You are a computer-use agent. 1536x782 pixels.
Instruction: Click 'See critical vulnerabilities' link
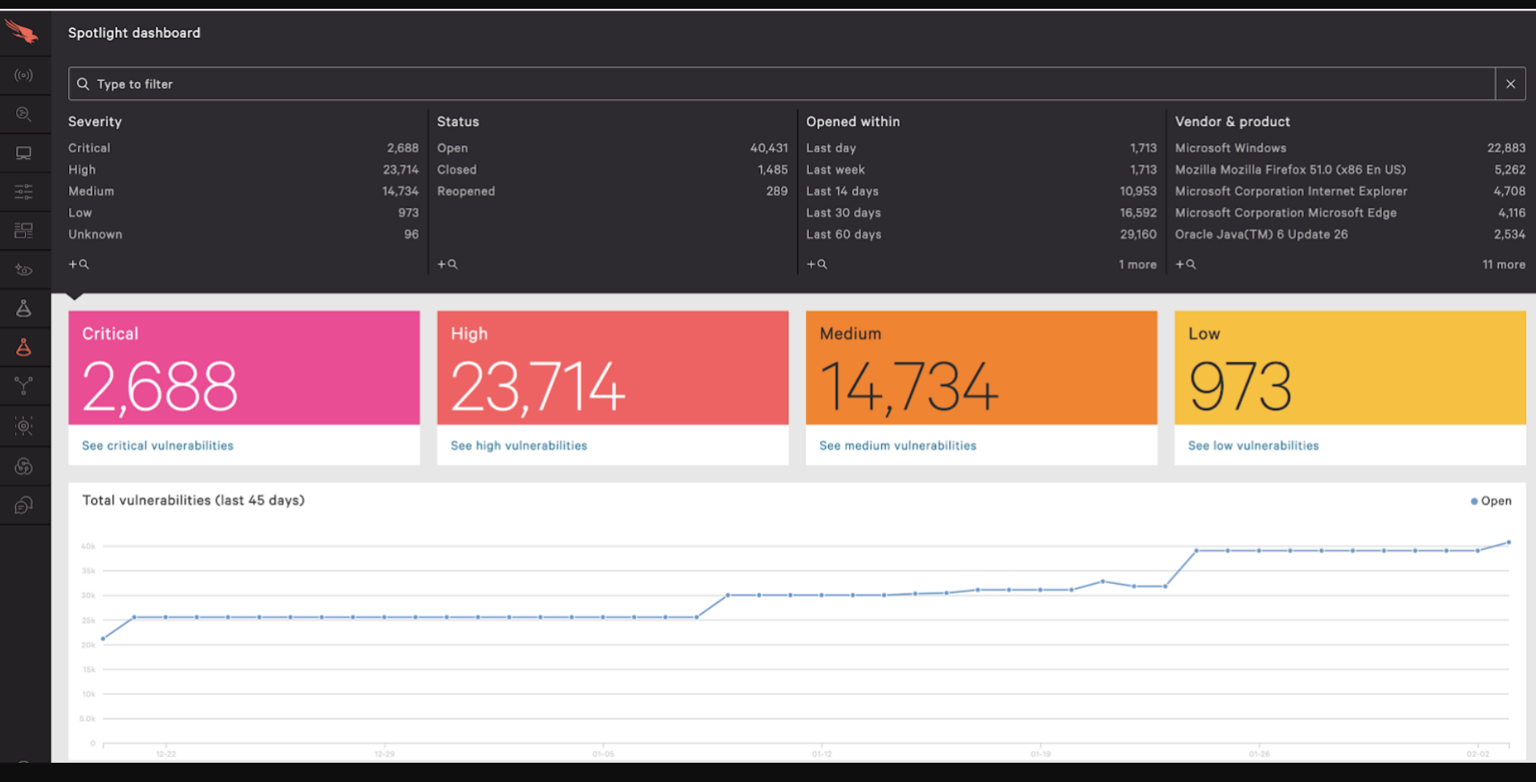click(157, 446)
